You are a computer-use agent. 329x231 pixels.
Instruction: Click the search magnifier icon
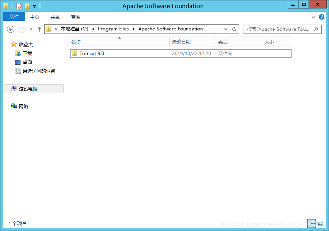(x=316, y=29)
